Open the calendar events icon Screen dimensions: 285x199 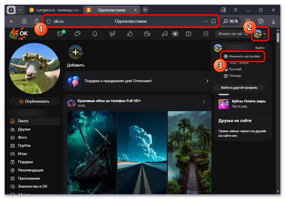(188, 34)
